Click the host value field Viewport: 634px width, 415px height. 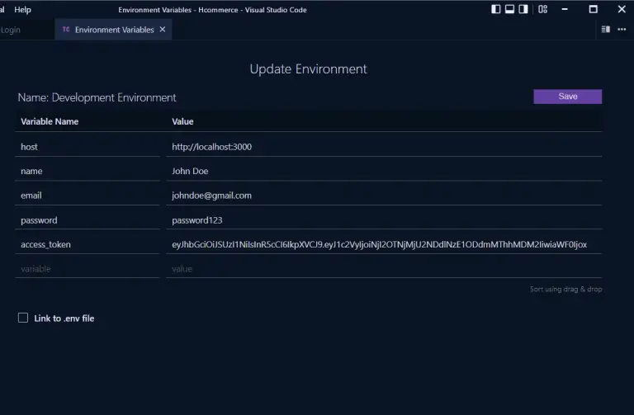pyautogui.click(x=384, y=147)
